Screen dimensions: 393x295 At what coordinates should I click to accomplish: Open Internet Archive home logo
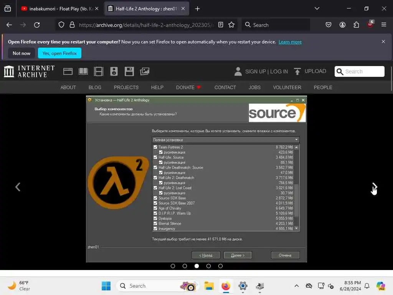pos(29,71)
